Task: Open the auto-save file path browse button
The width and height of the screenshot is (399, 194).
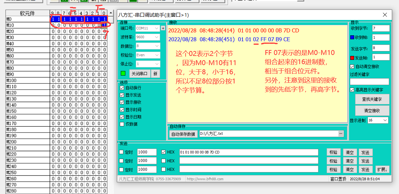Action: pos(341,133)
